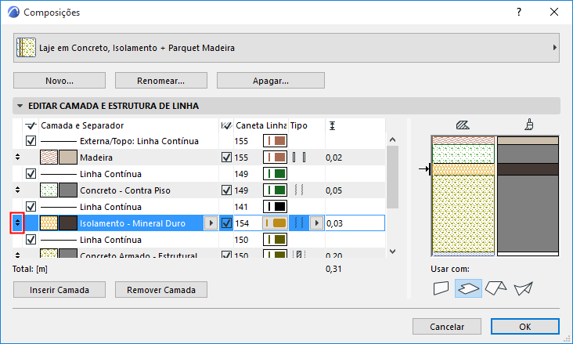The width and height of the screenshot is (573, 344).
Task: Open the layer type popup arrow for Isolamento row
Action: 316,223
